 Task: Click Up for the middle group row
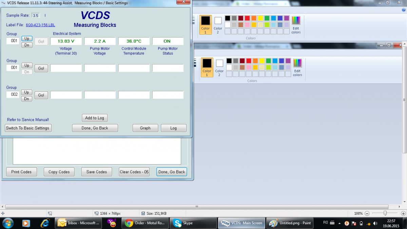tap(27, 65)
